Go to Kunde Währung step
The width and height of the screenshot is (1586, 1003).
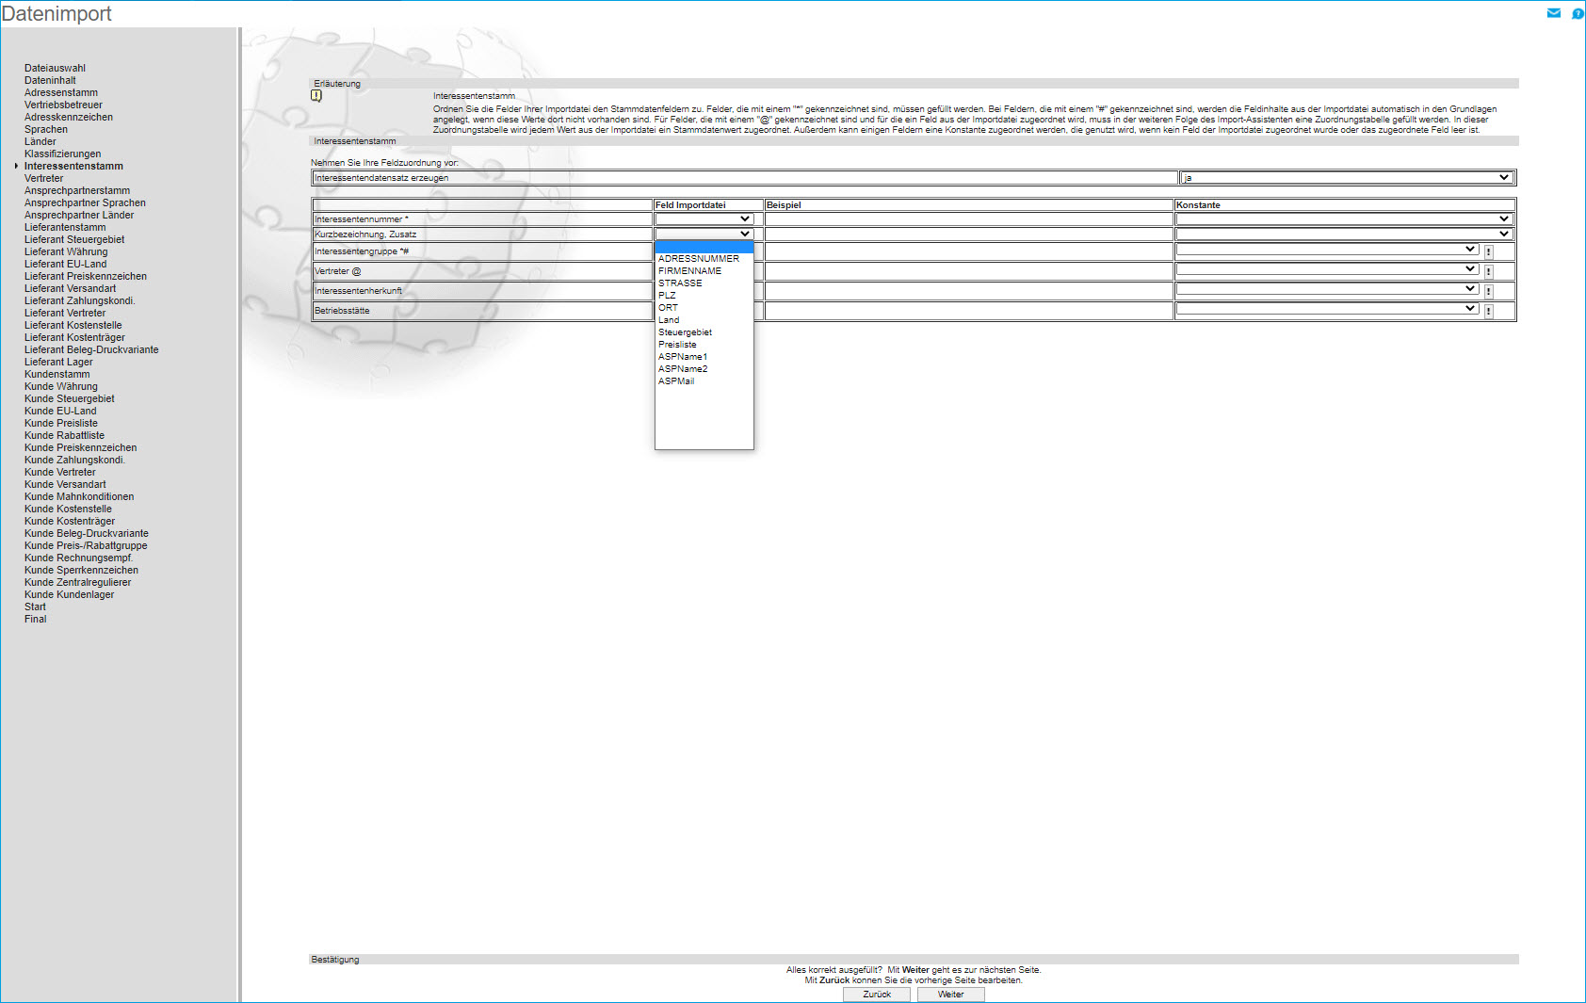click(61, 386)
